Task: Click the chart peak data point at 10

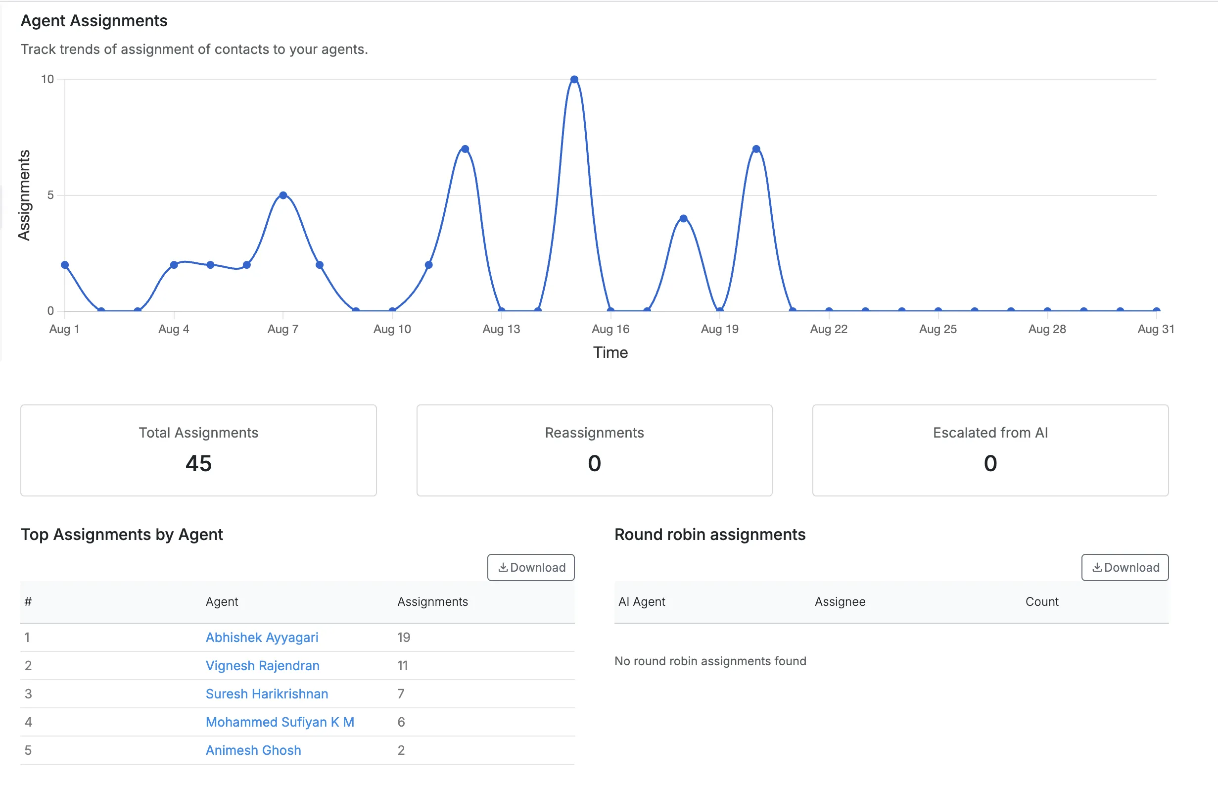Action: 574,79
